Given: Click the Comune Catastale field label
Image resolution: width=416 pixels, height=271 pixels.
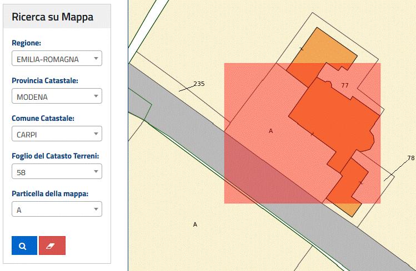Looking at the screenshot, I should [x=43, y=118].
